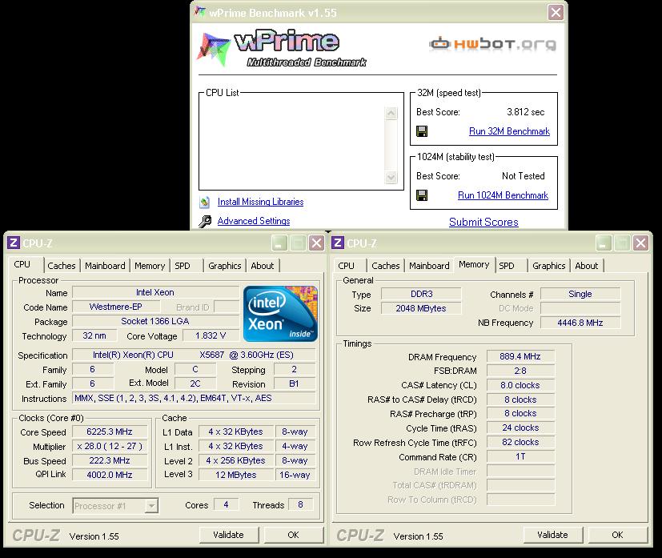Click the HWBOT.org logo
Screen dimensions: 662x558
coord(492,45)
